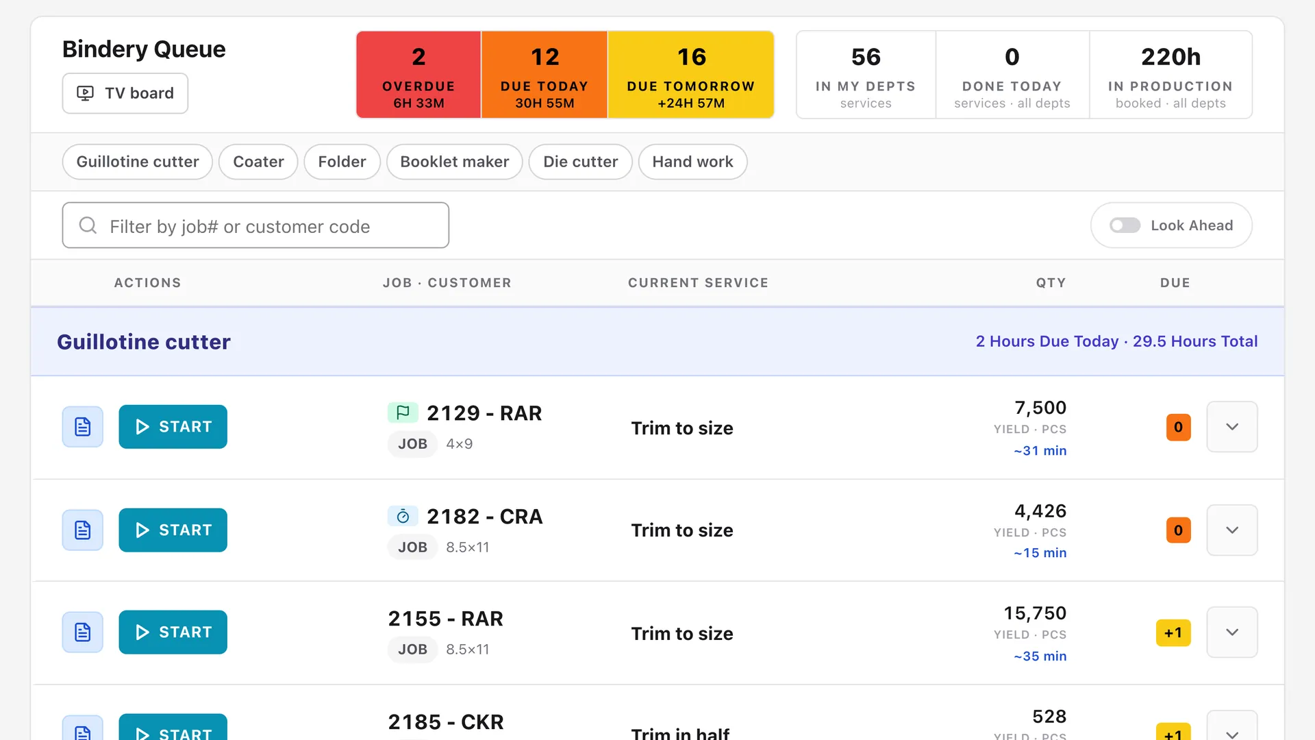Click the Current Service column header
Image resolution: width=1315 pixels, height=740 pixels.
click(x=698, y=283)
